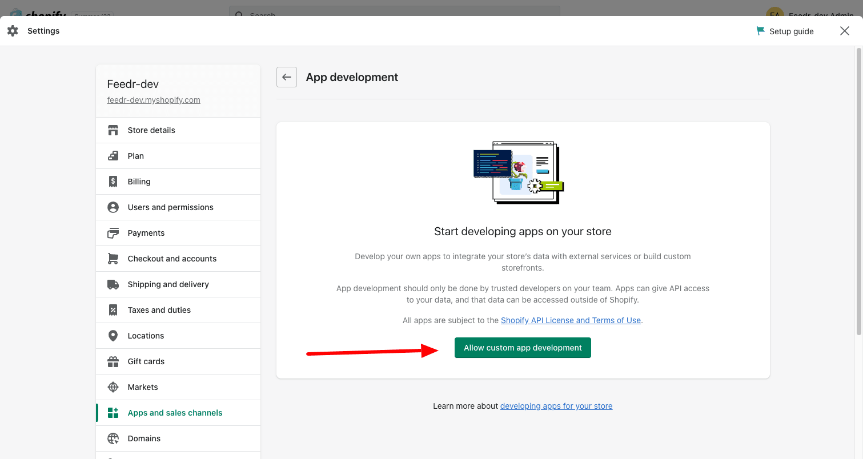Click the Shipping truck icon
Image resolution: width=863 pixels, height=459 pixels.
[113, 284]
